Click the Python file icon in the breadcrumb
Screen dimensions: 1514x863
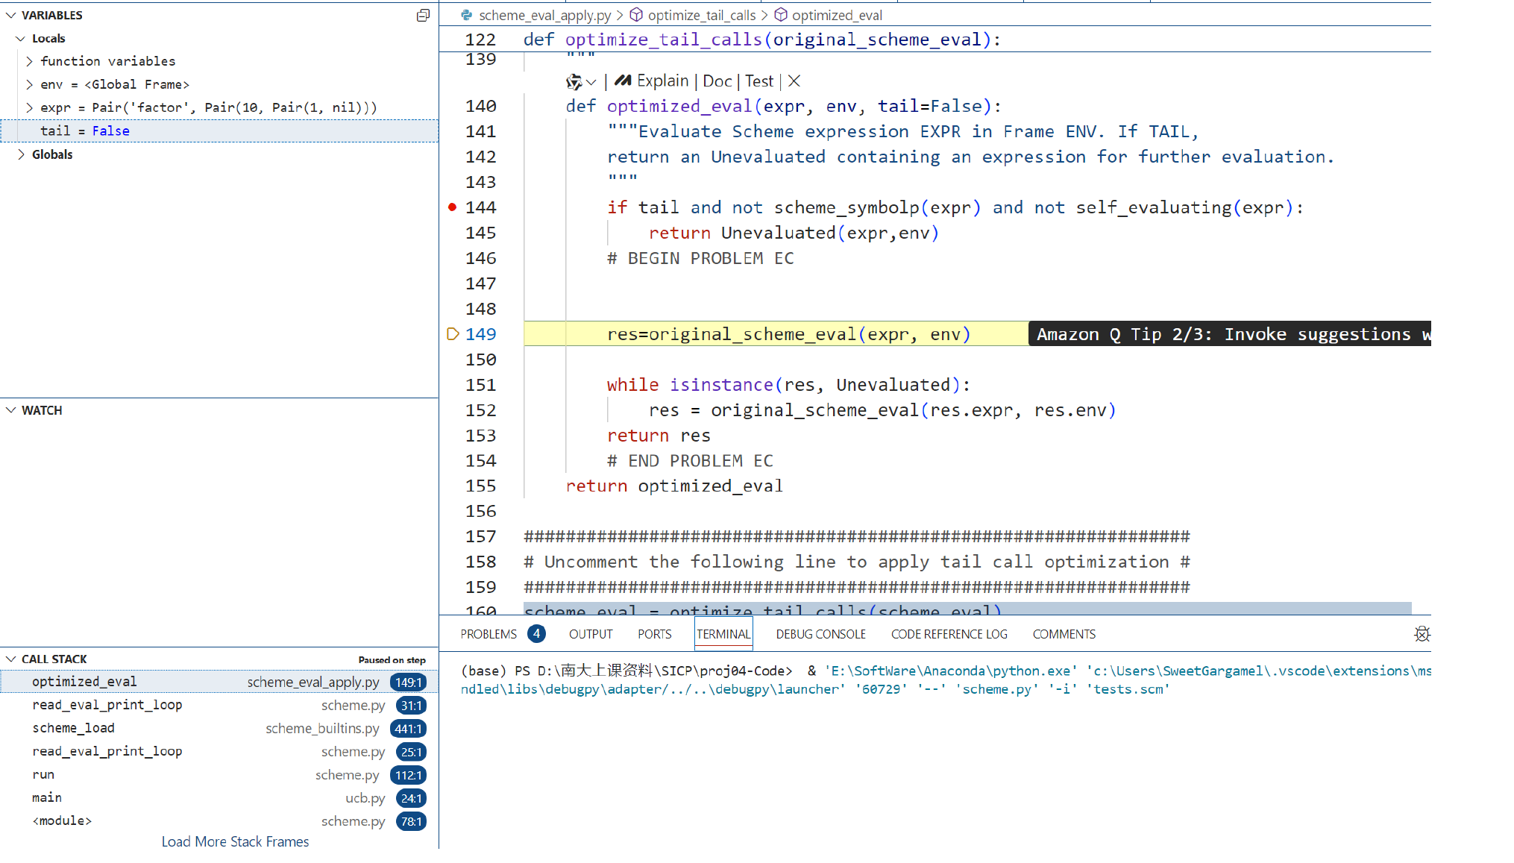pyautogui.click(x=467, y=15)
